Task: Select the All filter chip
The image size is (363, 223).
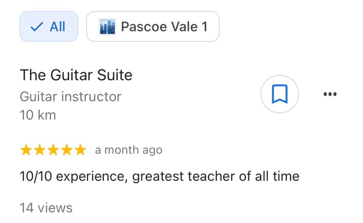Action: pyautogui.click(x=49, y=27)
